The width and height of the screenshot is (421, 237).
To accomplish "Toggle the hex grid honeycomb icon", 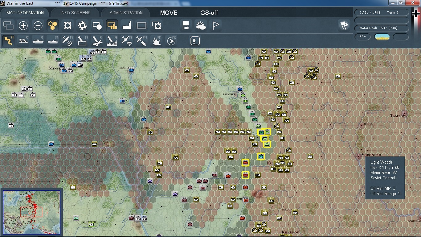I will [x=53, y=26].
